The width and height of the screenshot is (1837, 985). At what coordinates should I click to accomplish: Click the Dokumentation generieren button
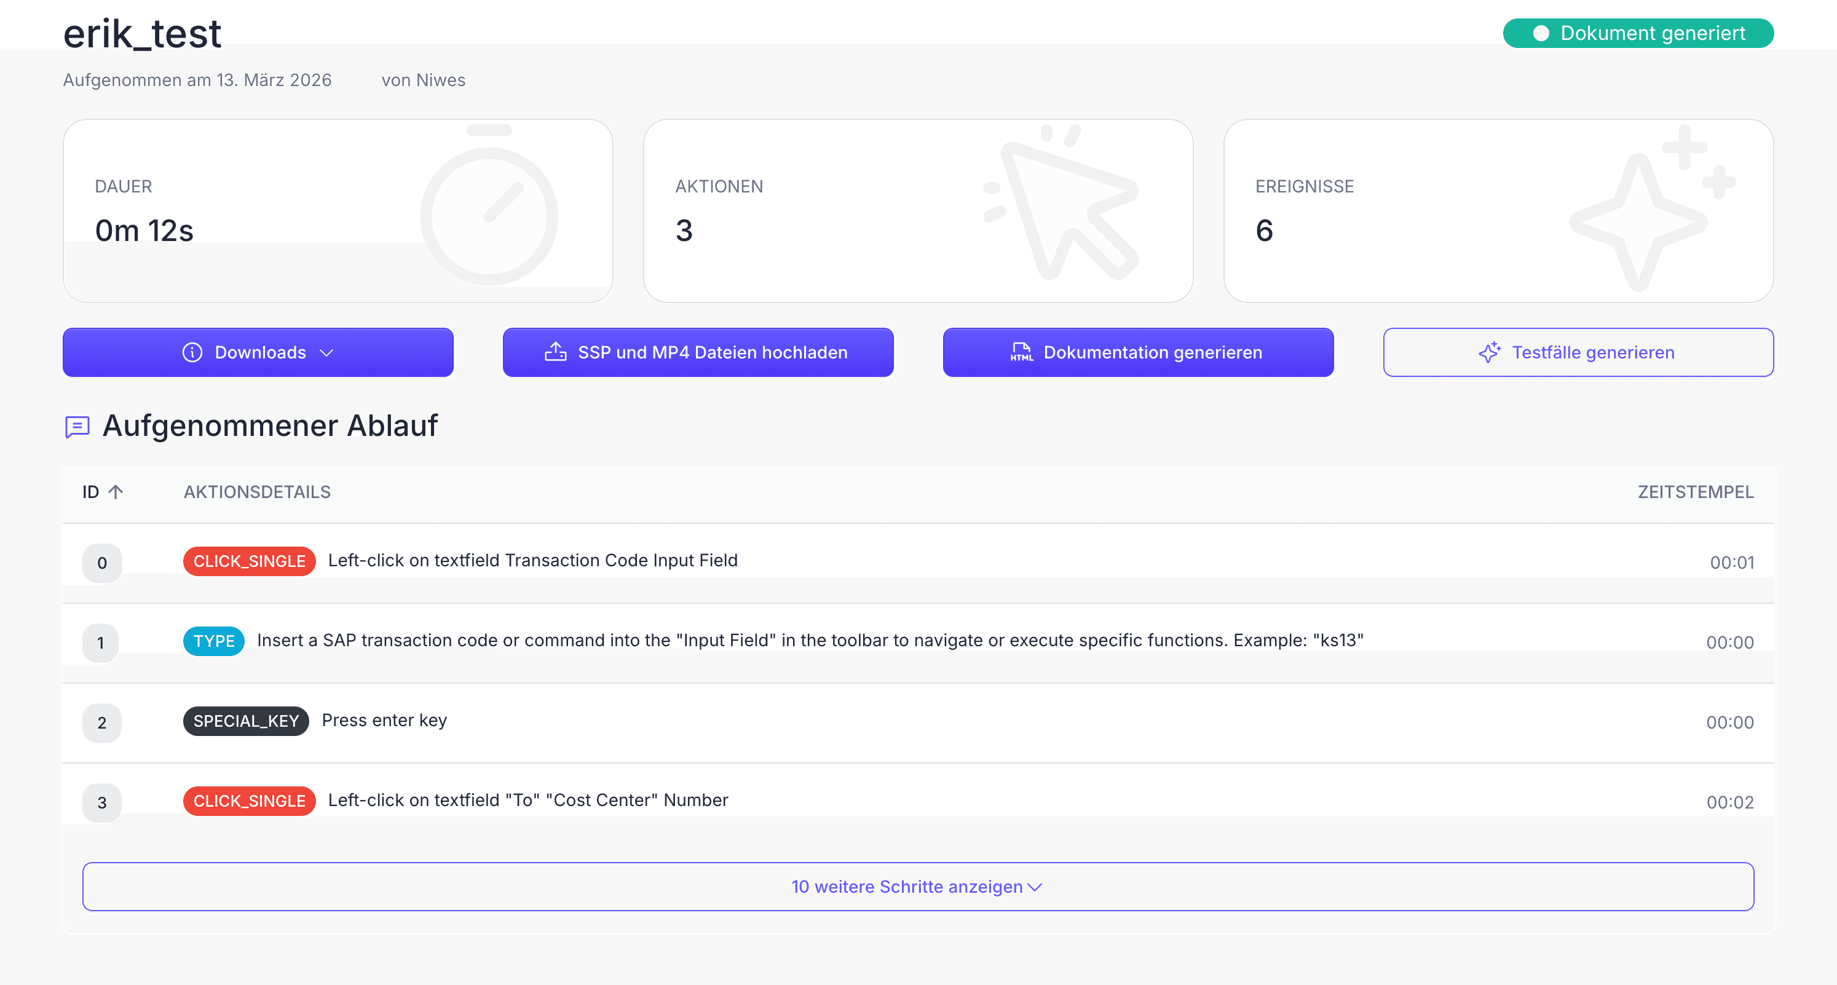click(1138, 352)
